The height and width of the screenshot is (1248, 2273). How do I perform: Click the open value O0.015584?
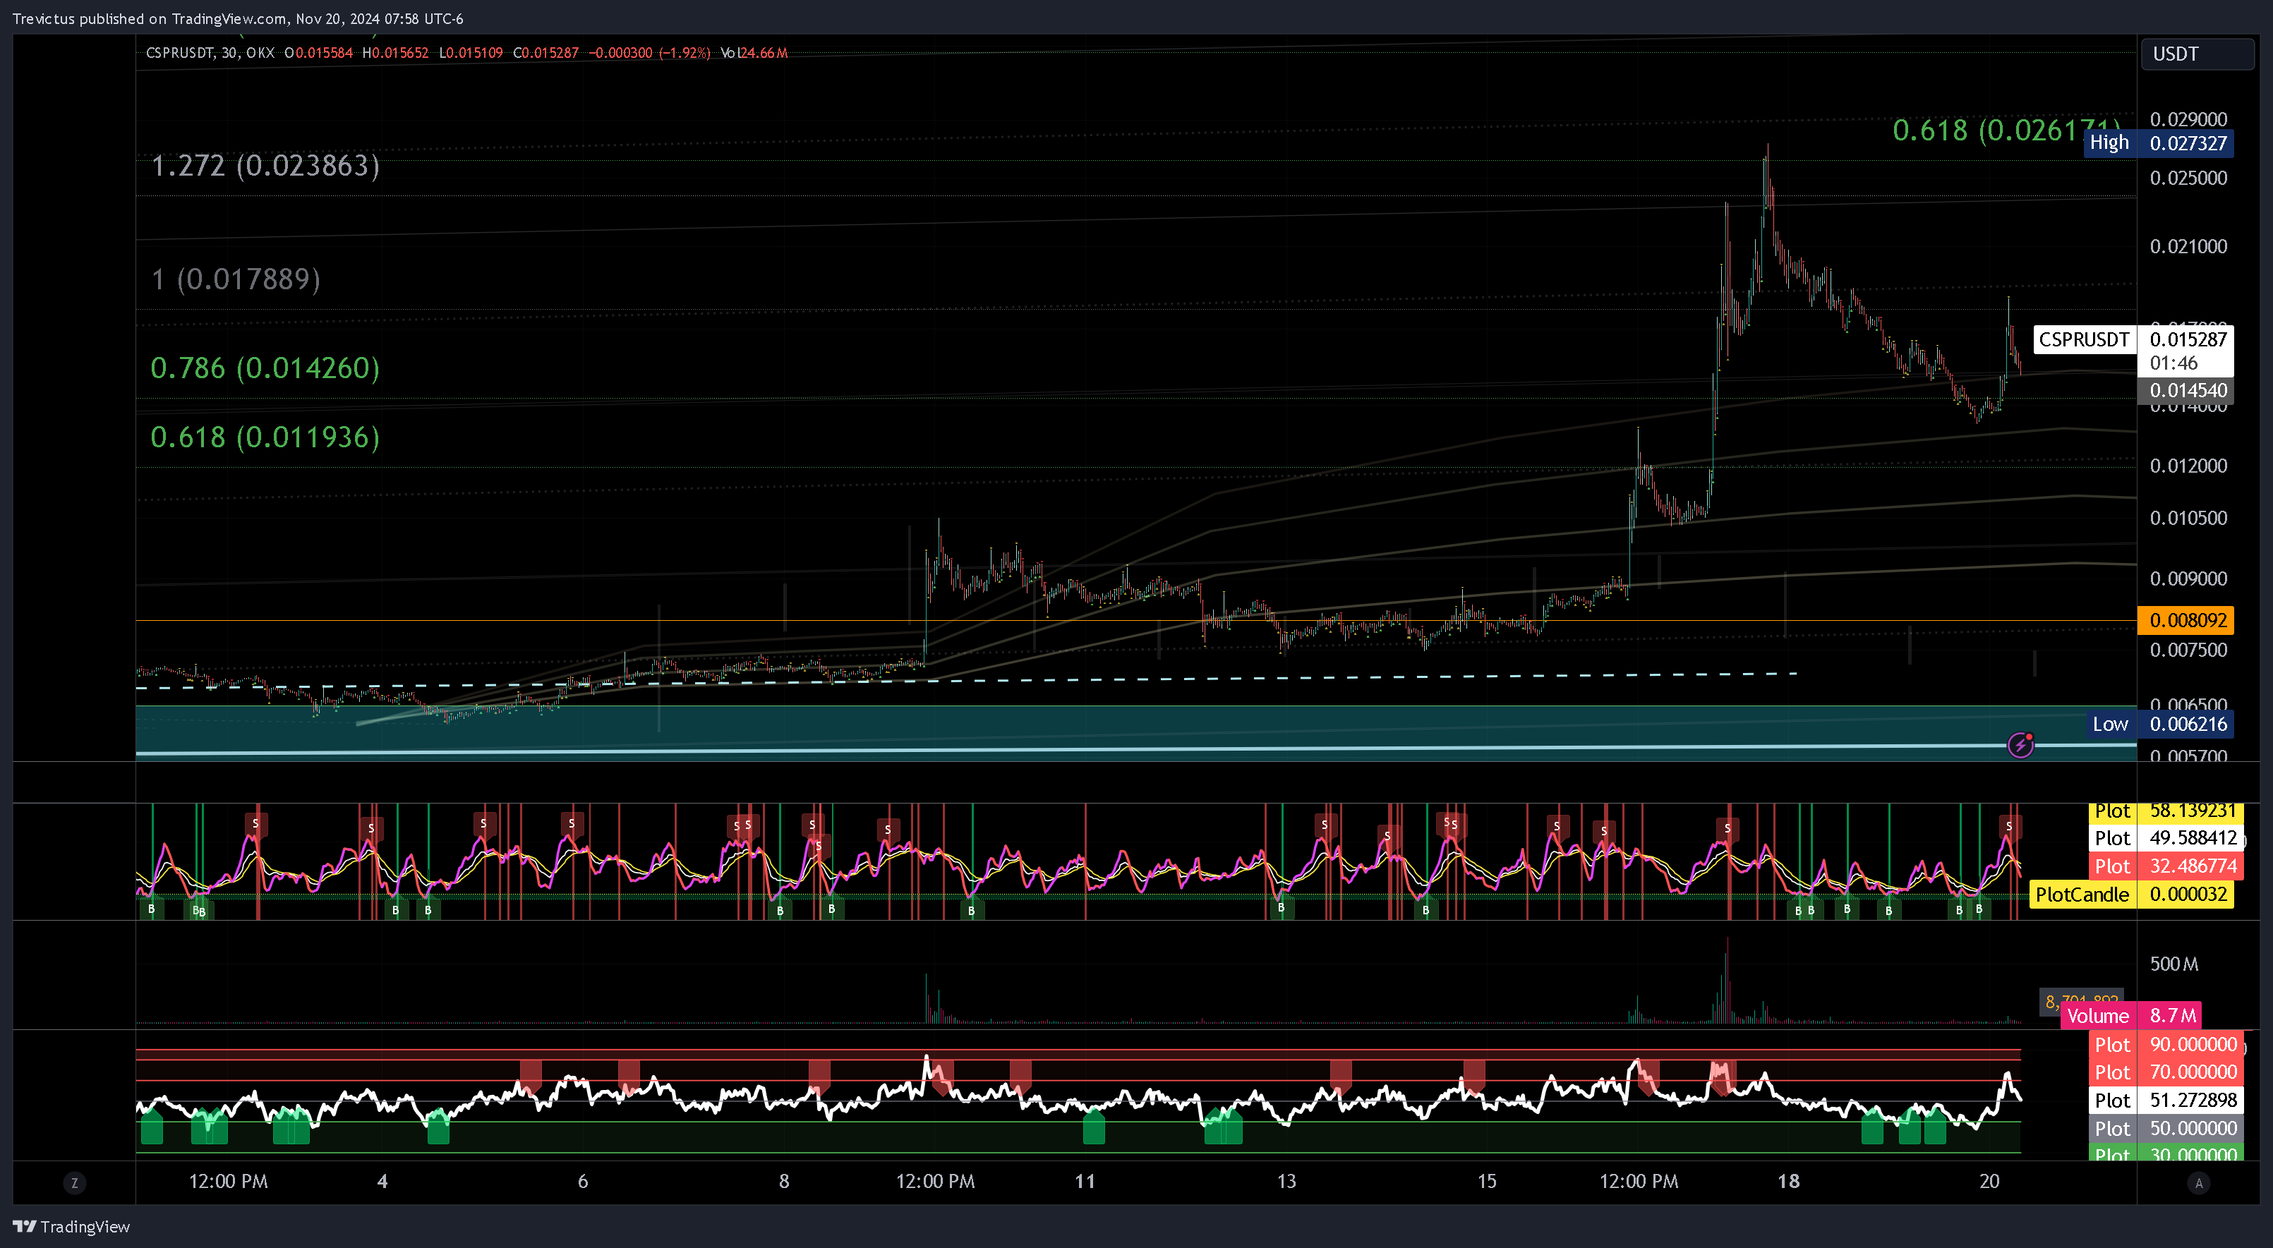[x=318, y=53]
